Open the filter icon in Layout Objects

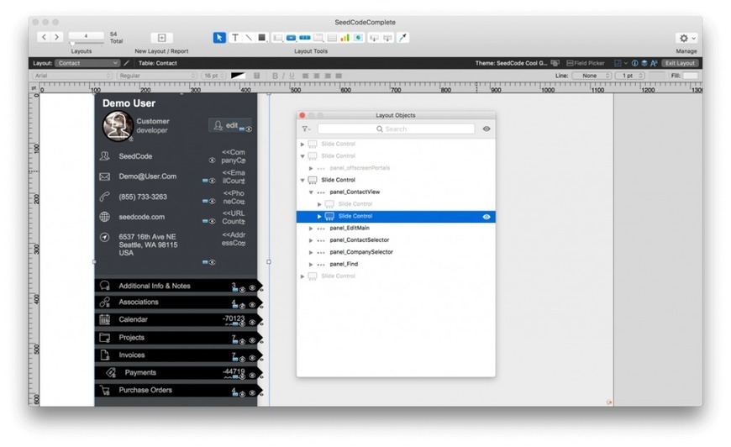(x=306, y=129)
